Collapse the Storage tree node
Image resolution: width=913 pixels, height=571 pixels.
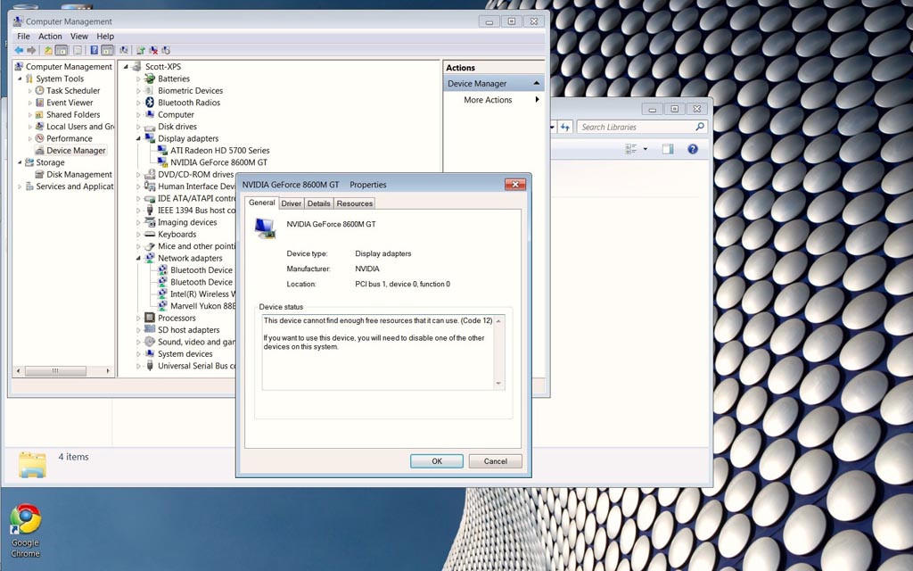20,162
